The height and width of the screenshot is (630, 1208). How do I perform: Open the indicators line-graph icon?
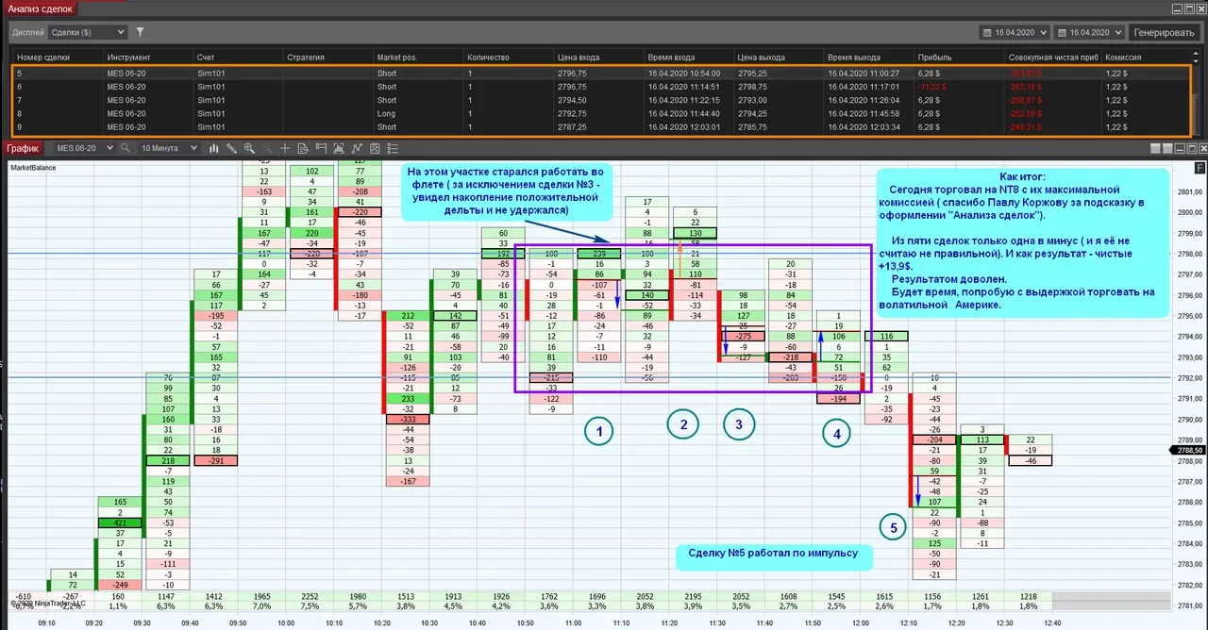(x=357, y=148)
